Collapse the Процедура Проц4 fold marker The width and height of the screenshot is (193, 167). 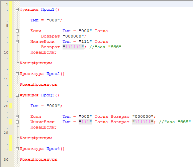17,149
